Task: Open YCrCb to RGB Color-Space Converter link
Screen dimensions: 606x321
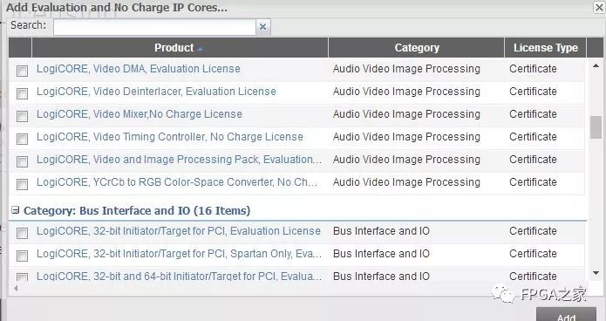Action: [177, 182]
